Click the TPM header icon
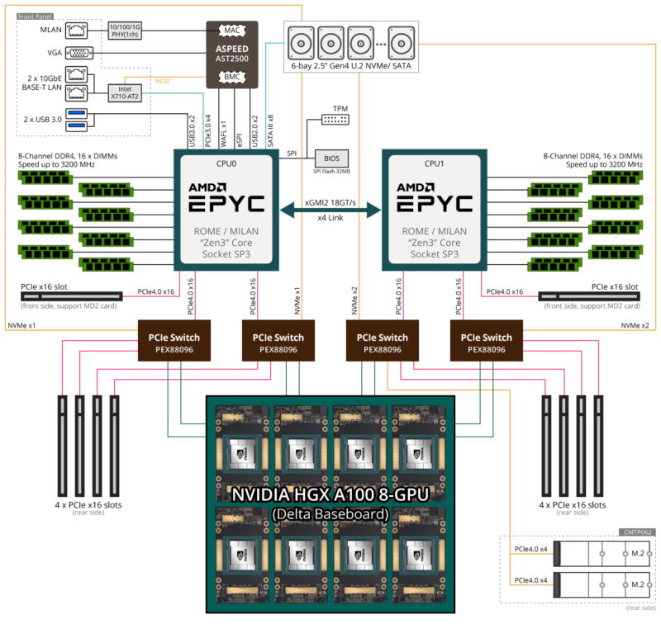 pos(334,120)
